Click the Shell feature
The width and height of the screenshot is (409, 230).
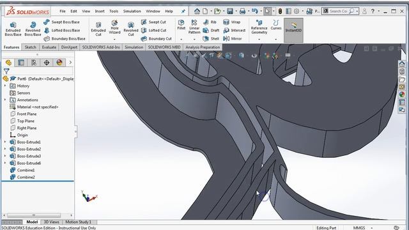click(211, 38)
